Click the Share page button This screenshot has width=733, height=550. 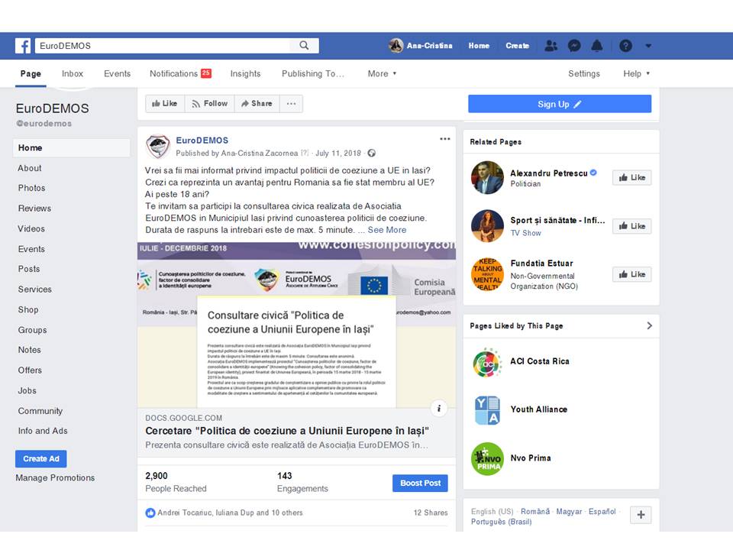pyautogui.click(x=257, y=104)
